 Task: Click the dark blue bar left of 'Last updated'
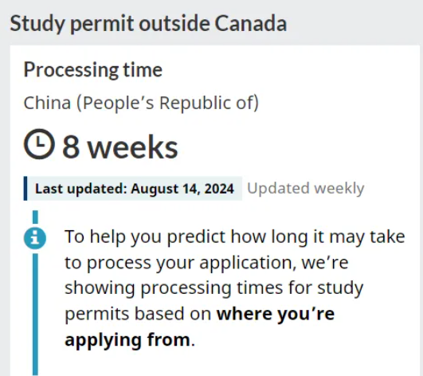(x=25, y=189)
